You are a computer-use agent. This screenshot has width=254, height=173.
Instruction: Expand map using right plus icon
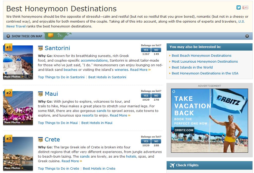247,36
